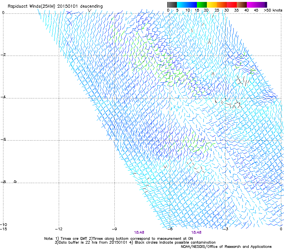The width and height of the screenshot is (284, 249).
Task: Click the yellow 20-25 knots legend swatch
Action: pos(212,5)
